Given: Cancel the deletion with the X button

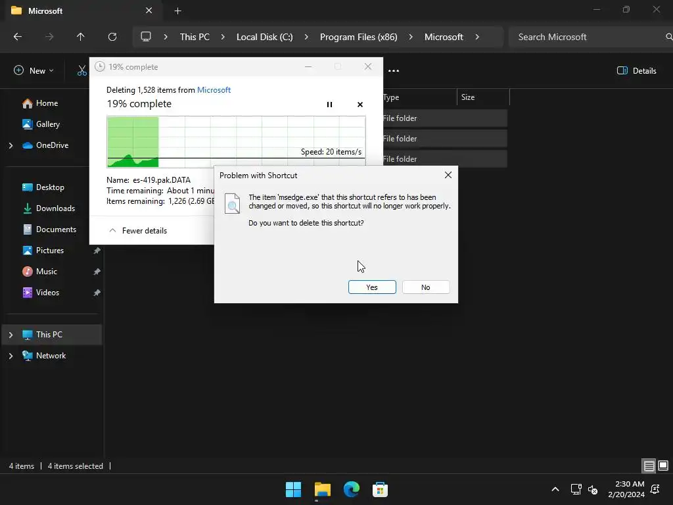Looking at the screenshot, I should (360, 105).
